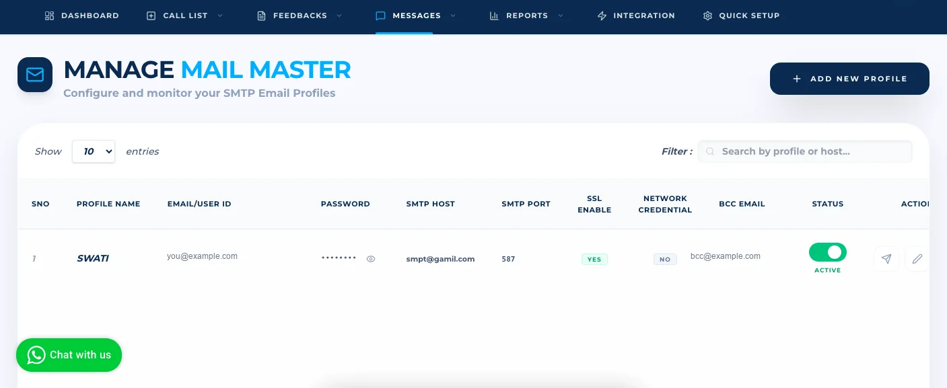Viewport: 947px width, 388px height.
Task: Expand the Feedbacks dropdown chevron
Action: point(339,15)
